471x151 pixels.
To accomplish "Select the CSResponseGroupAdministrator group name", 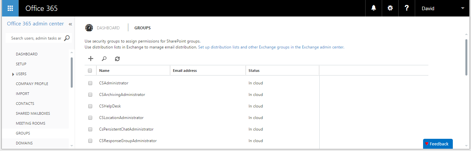I will coord(128,141).
